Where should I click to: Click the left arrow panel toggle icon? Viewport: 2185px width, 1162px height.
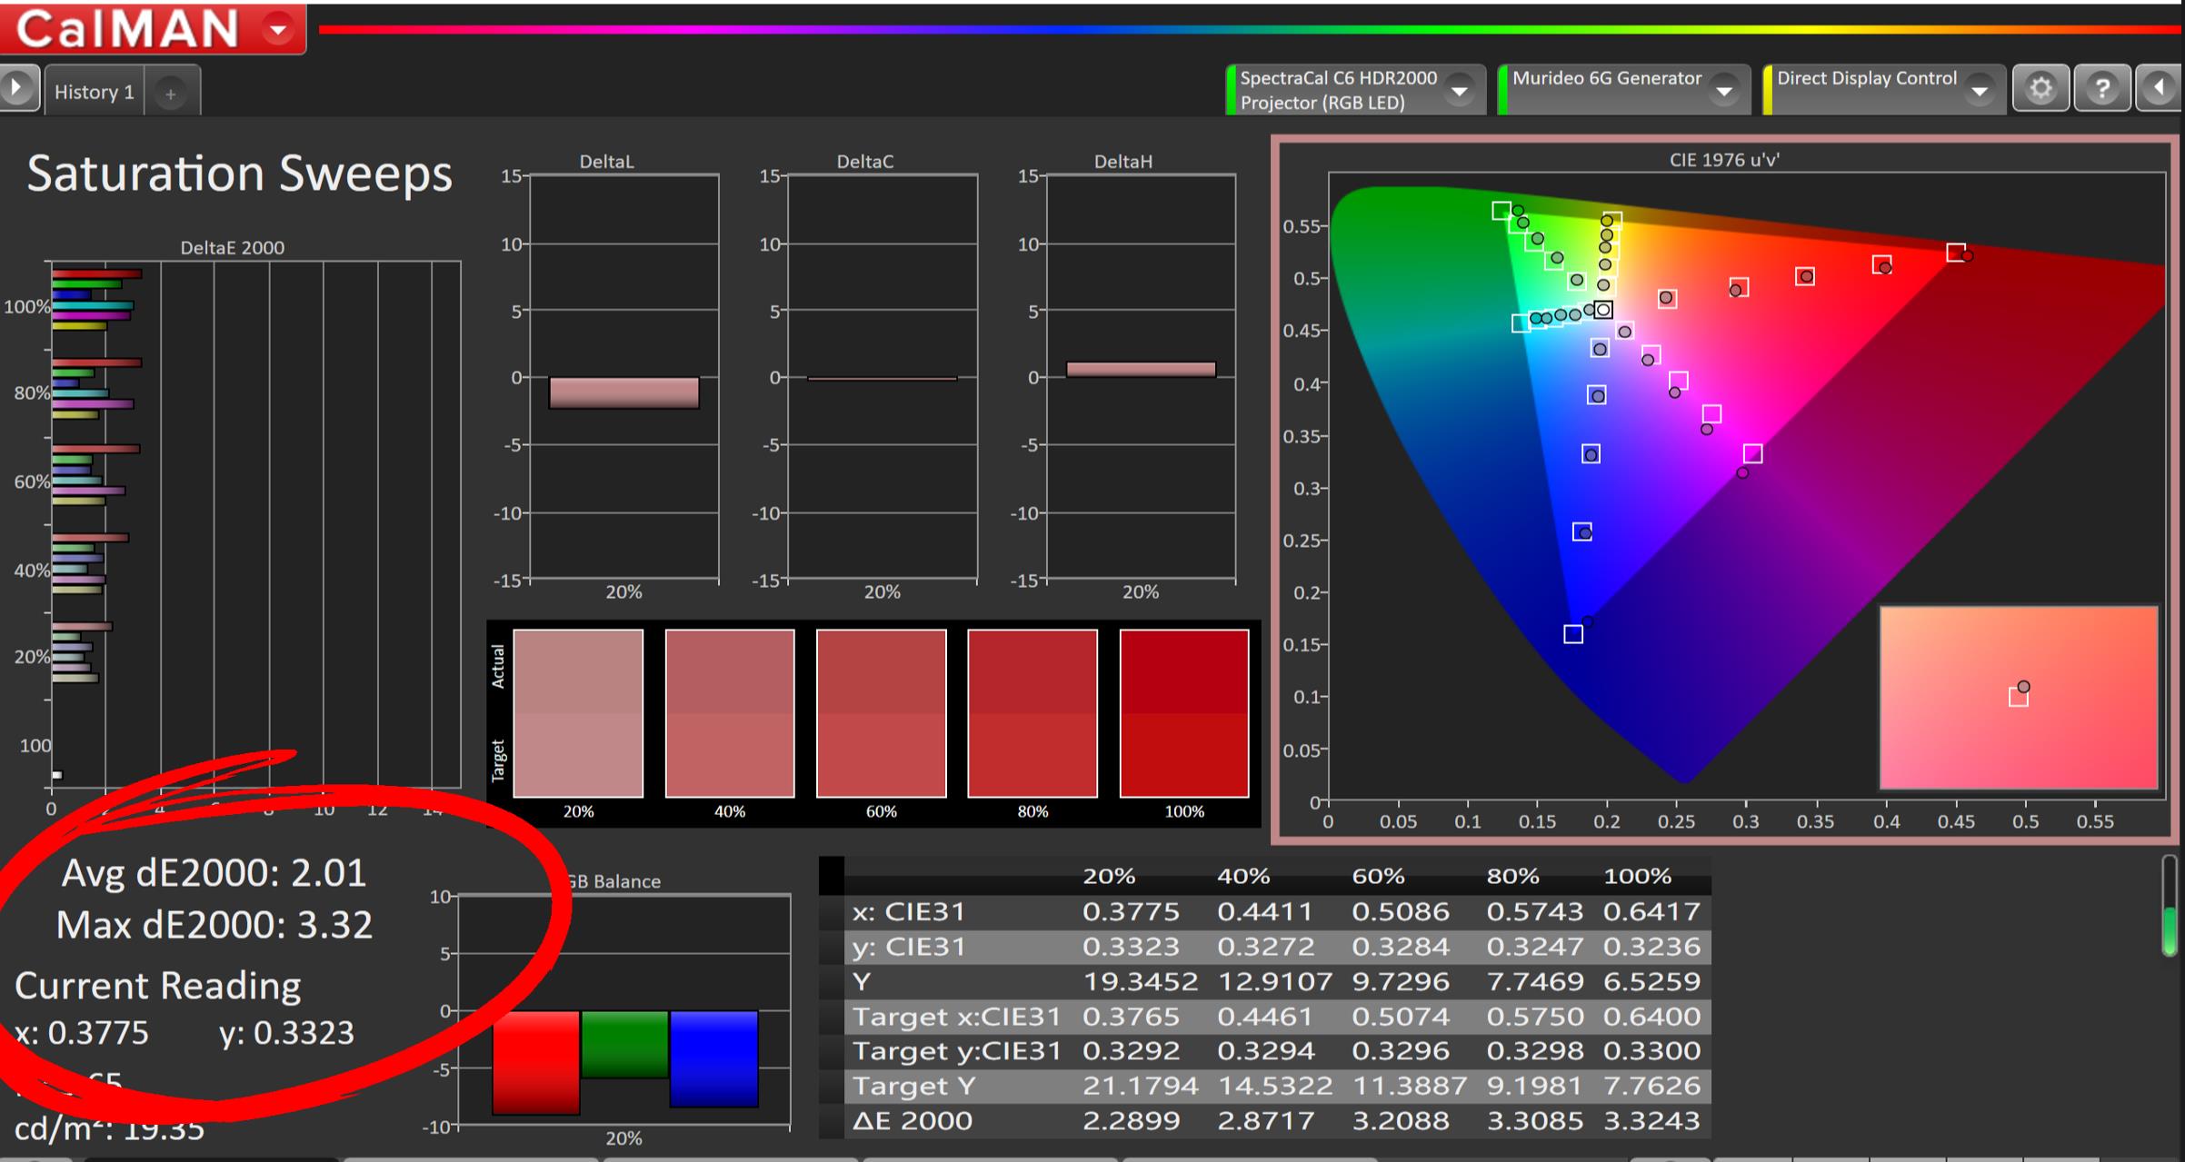[2159, 88]
